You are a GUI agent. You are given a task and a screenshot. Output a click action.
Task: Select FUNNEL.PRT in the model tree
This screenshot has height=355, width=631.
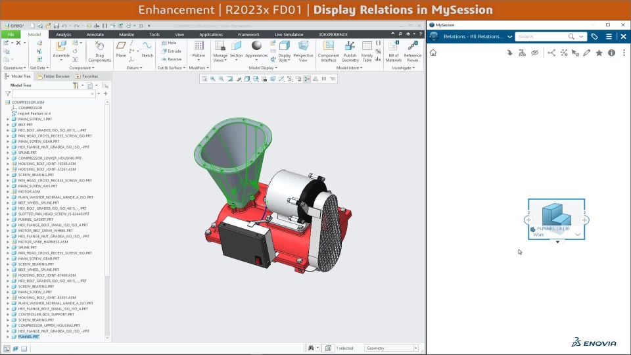[28, 337]
